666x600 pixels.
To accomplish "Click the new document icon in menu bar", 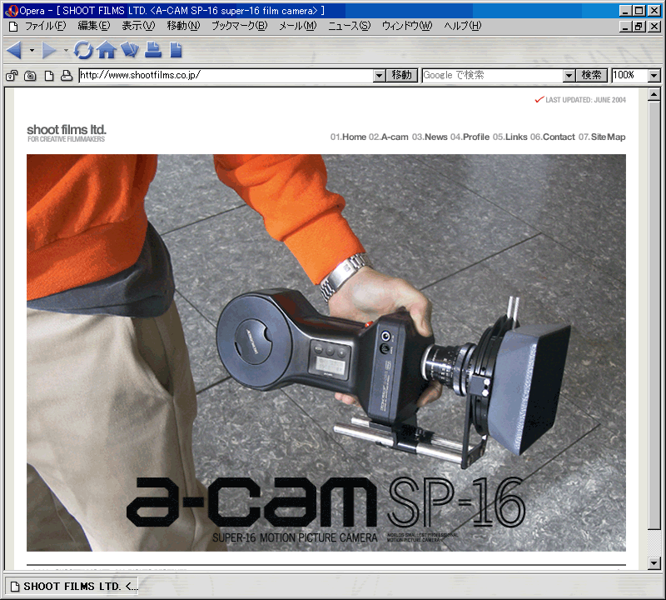I will click(13, 27).
